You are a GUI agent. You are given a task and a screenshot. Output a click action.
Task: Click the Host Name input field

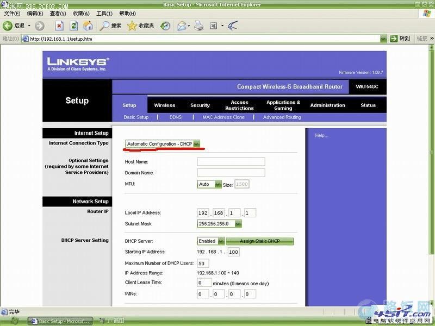tap(231, 161)
